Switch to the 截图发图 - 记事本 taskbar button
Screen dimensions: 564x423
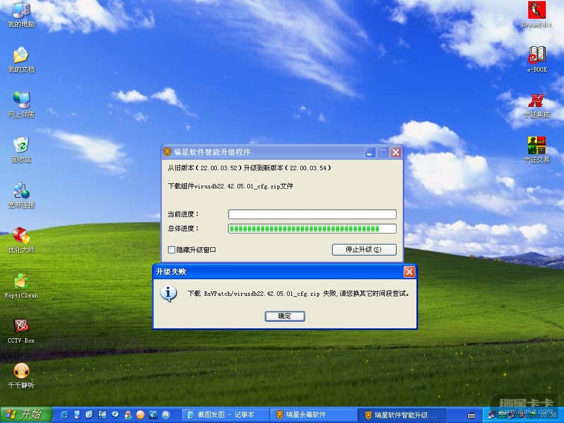pos(225,415)
